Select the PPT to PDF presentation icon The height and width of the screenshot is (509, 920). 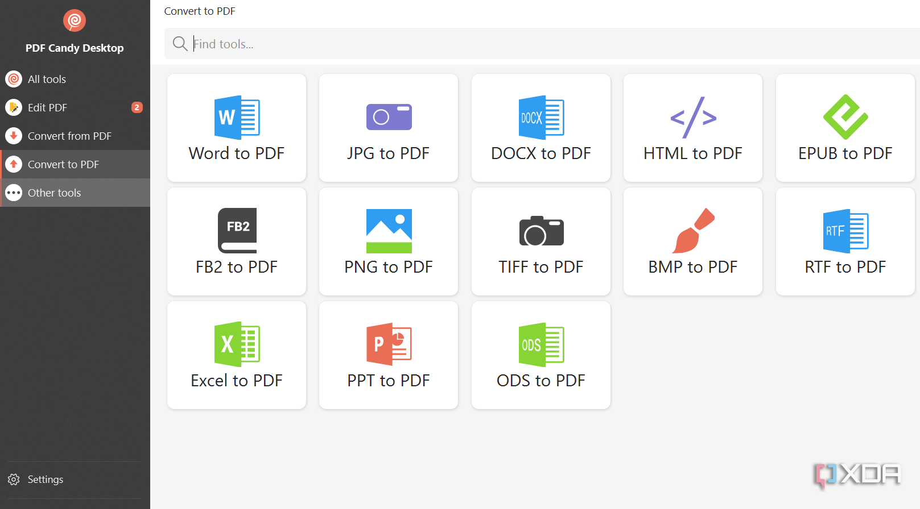(389, 344)
